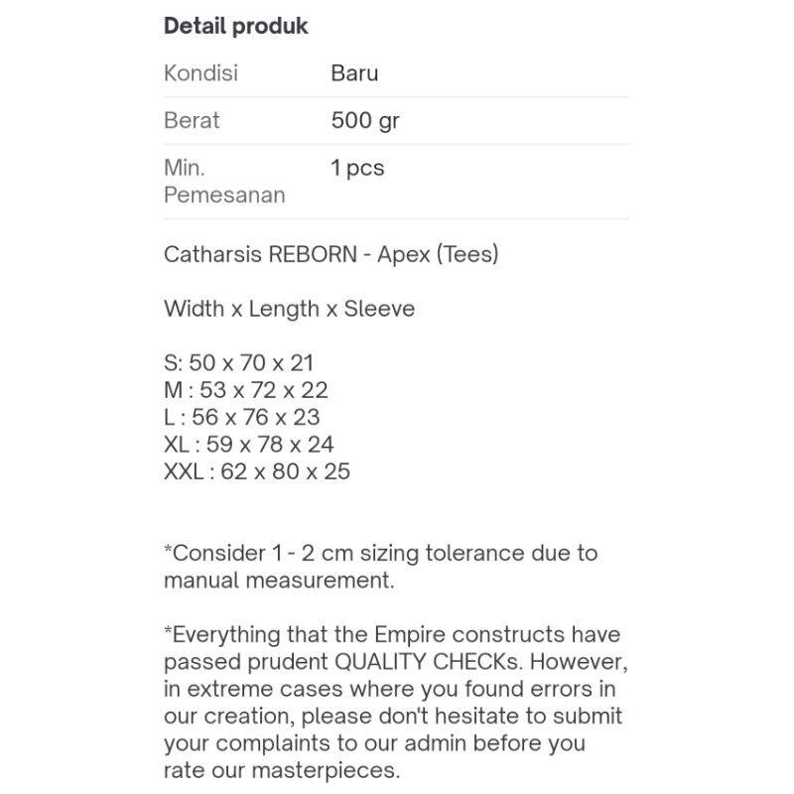Select the Kondisi label
Screen dimensions: 794x794
click(200, 73)
